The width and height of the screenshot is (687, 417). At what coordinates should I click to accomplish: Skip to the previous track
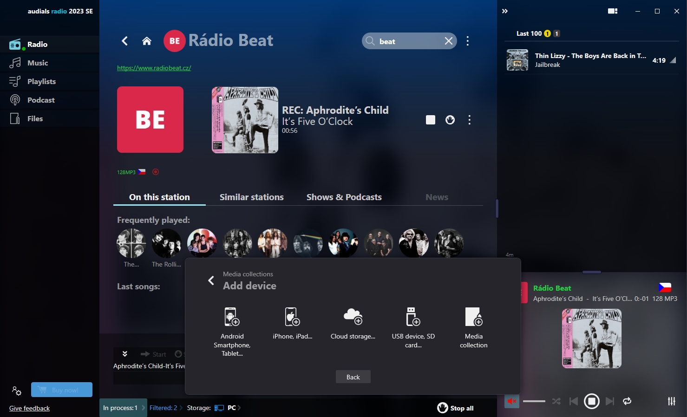click(574, 401)
